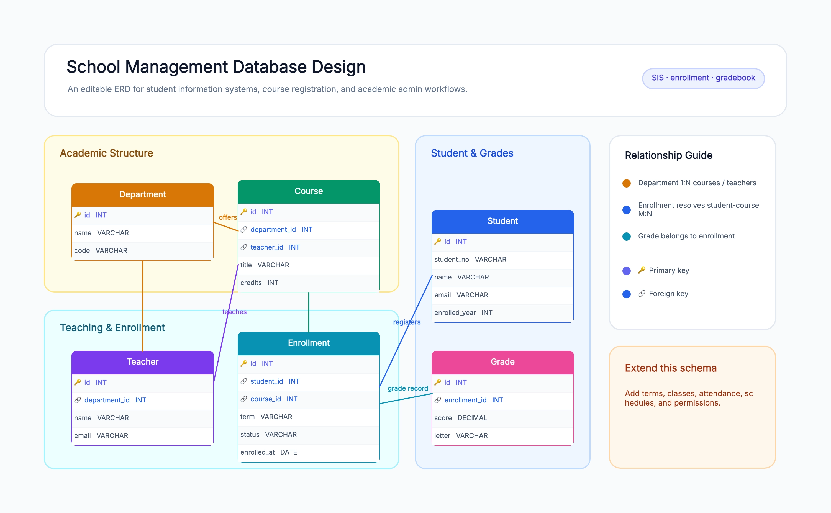
Task: Click blue dot beside Enrollment resolves student-course
Action: pyautogui.click(x=627, y=210)
